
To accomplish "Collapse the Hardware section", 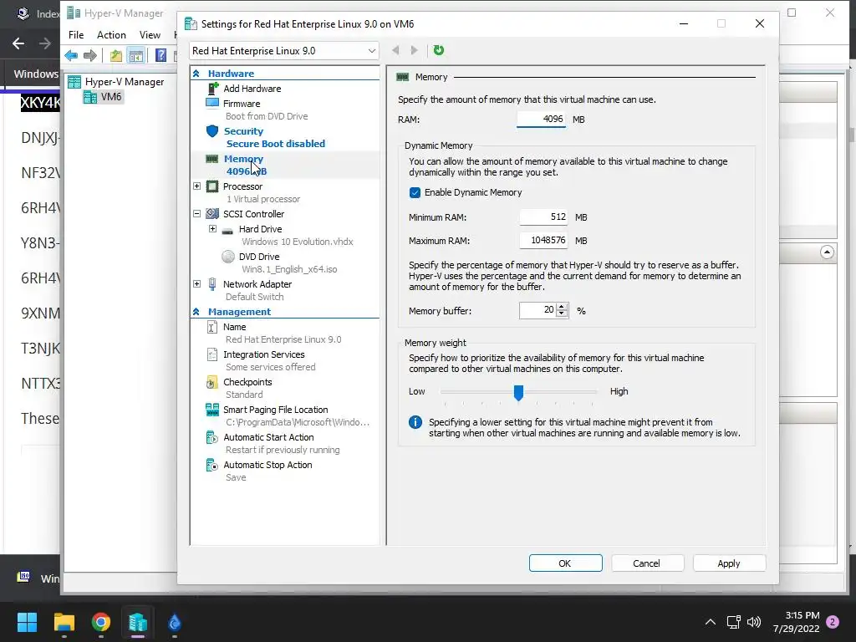I will pos(196,74).
